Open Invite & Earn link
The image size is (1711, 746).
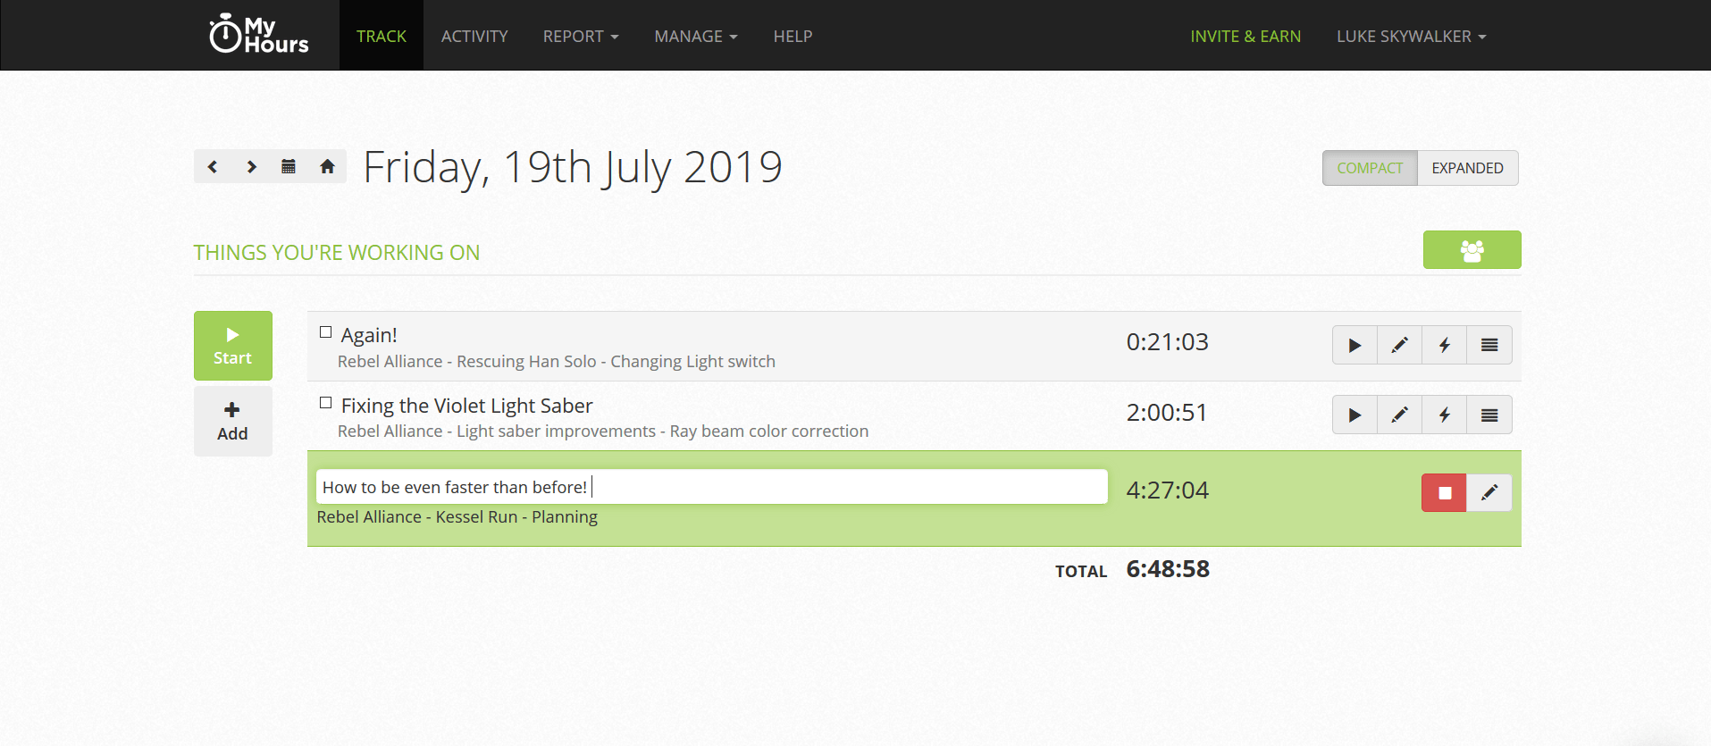[1246, 37]
